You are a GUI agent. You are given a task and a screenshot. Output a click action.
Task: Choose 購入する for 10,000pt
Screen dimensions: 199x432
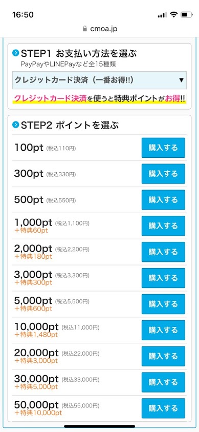(163, 330)
